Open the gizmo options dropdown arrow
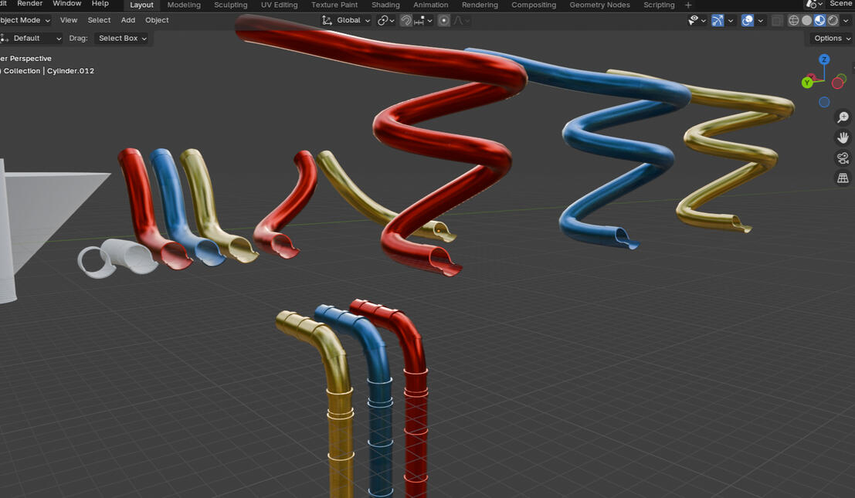Screen dimensions: 855x498 click(x=731, y=21)
